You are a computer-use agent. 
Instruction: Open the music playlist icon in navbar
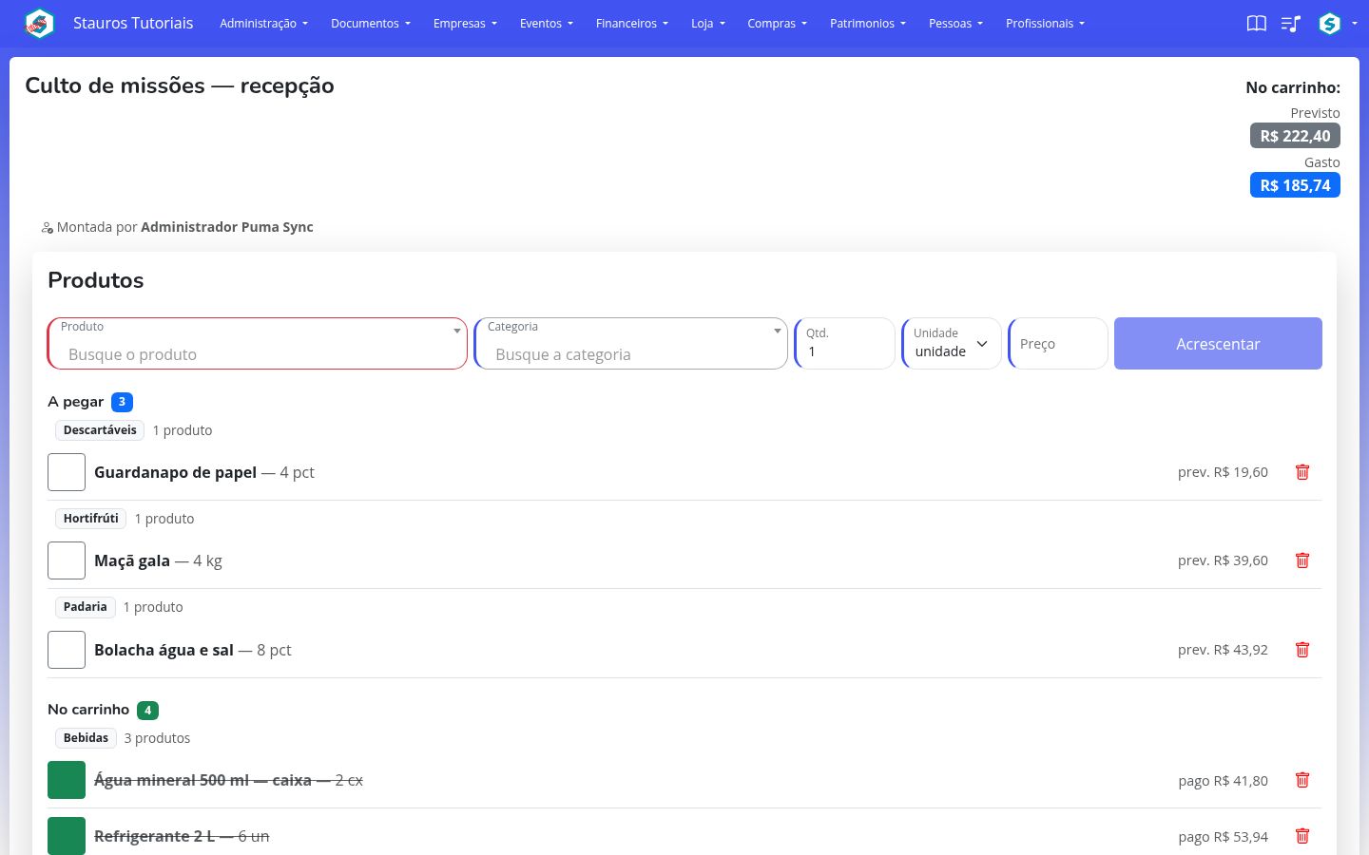pos(1290,24)
